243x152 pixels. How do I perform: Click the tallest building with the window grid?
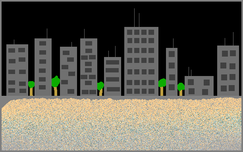click(x=141, y=61)
